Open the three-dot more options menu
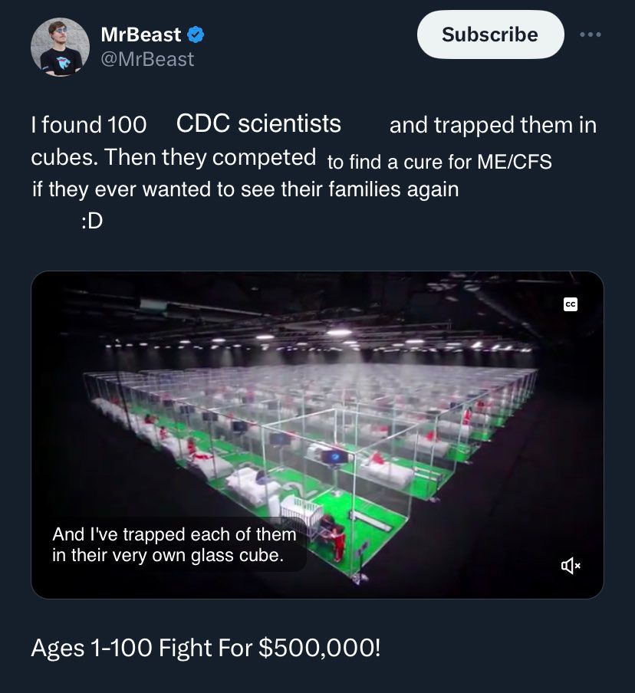 (x=591, y=34)
